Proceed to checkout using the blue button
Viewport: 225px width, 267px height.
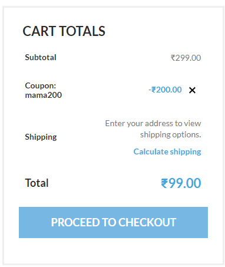coord(113,222)
